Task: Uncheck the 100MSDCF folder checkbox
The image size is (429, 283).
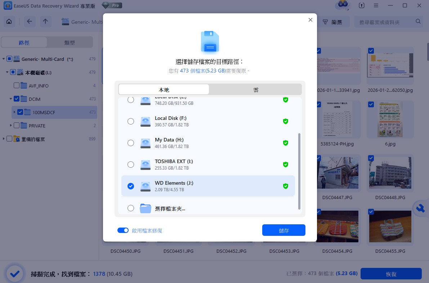Action: [20, 112]
